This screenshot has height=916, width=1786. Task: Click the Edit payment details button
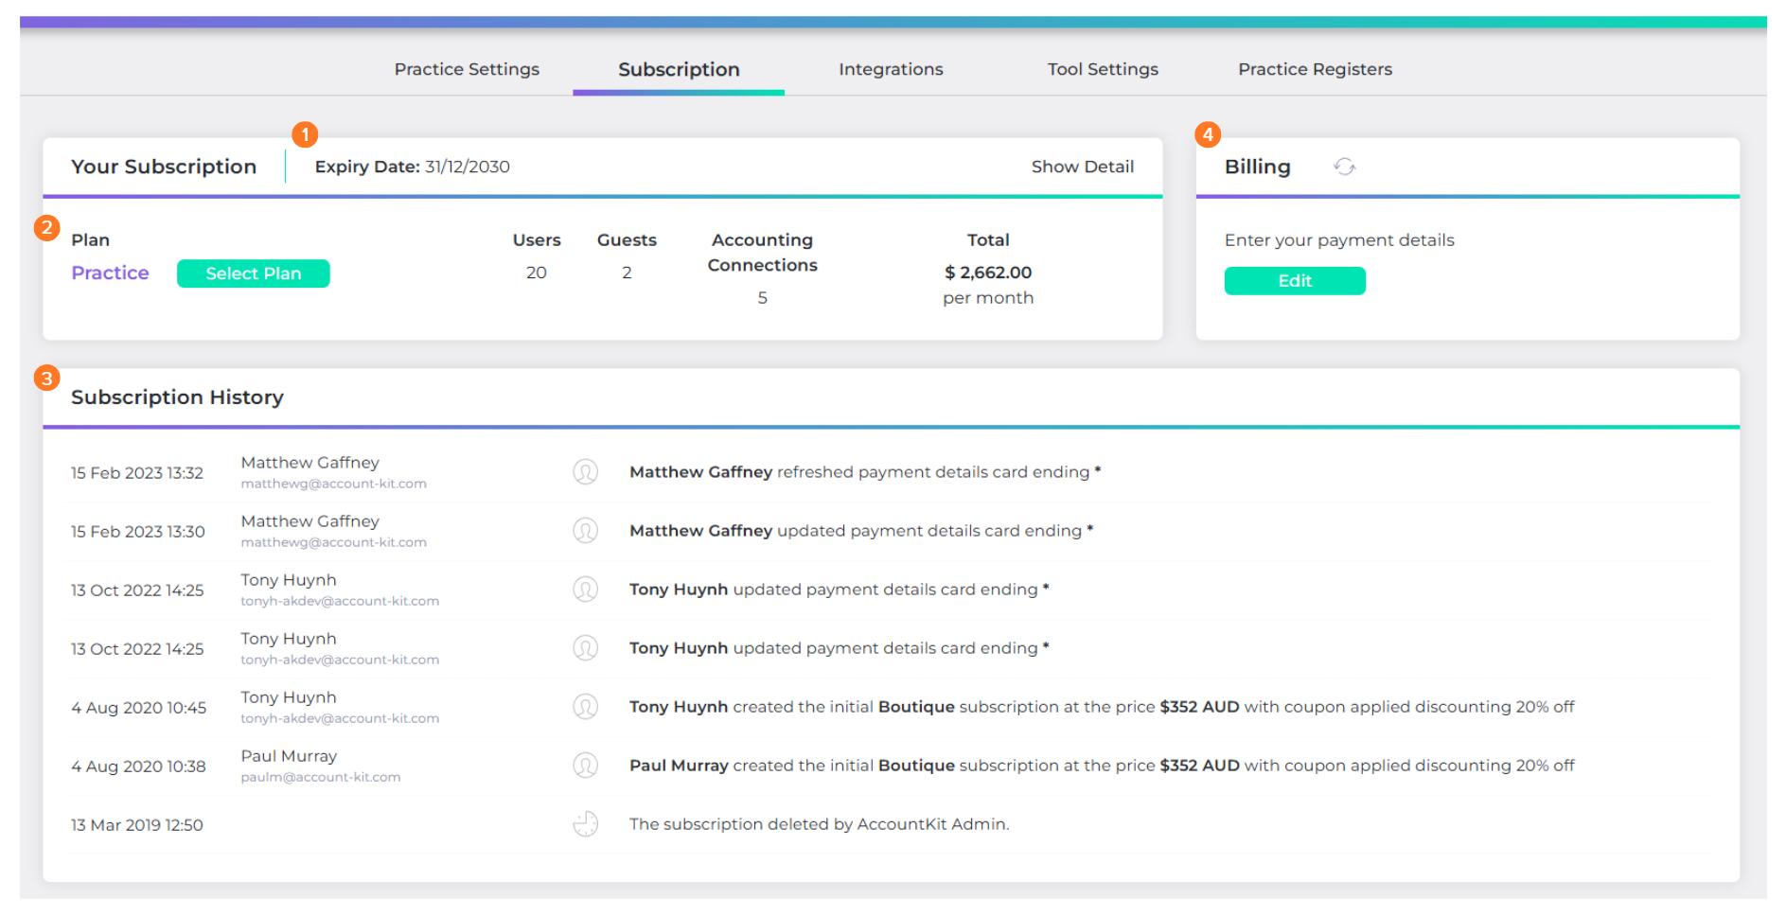1295,281
